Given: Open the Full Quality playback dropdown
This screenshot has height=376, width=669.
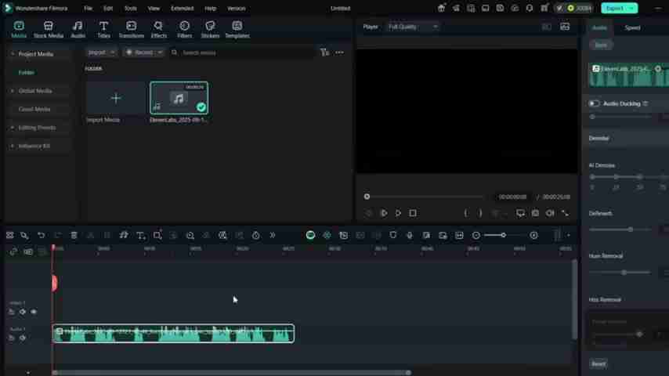Looking at the screenshot, I should 413,27.
